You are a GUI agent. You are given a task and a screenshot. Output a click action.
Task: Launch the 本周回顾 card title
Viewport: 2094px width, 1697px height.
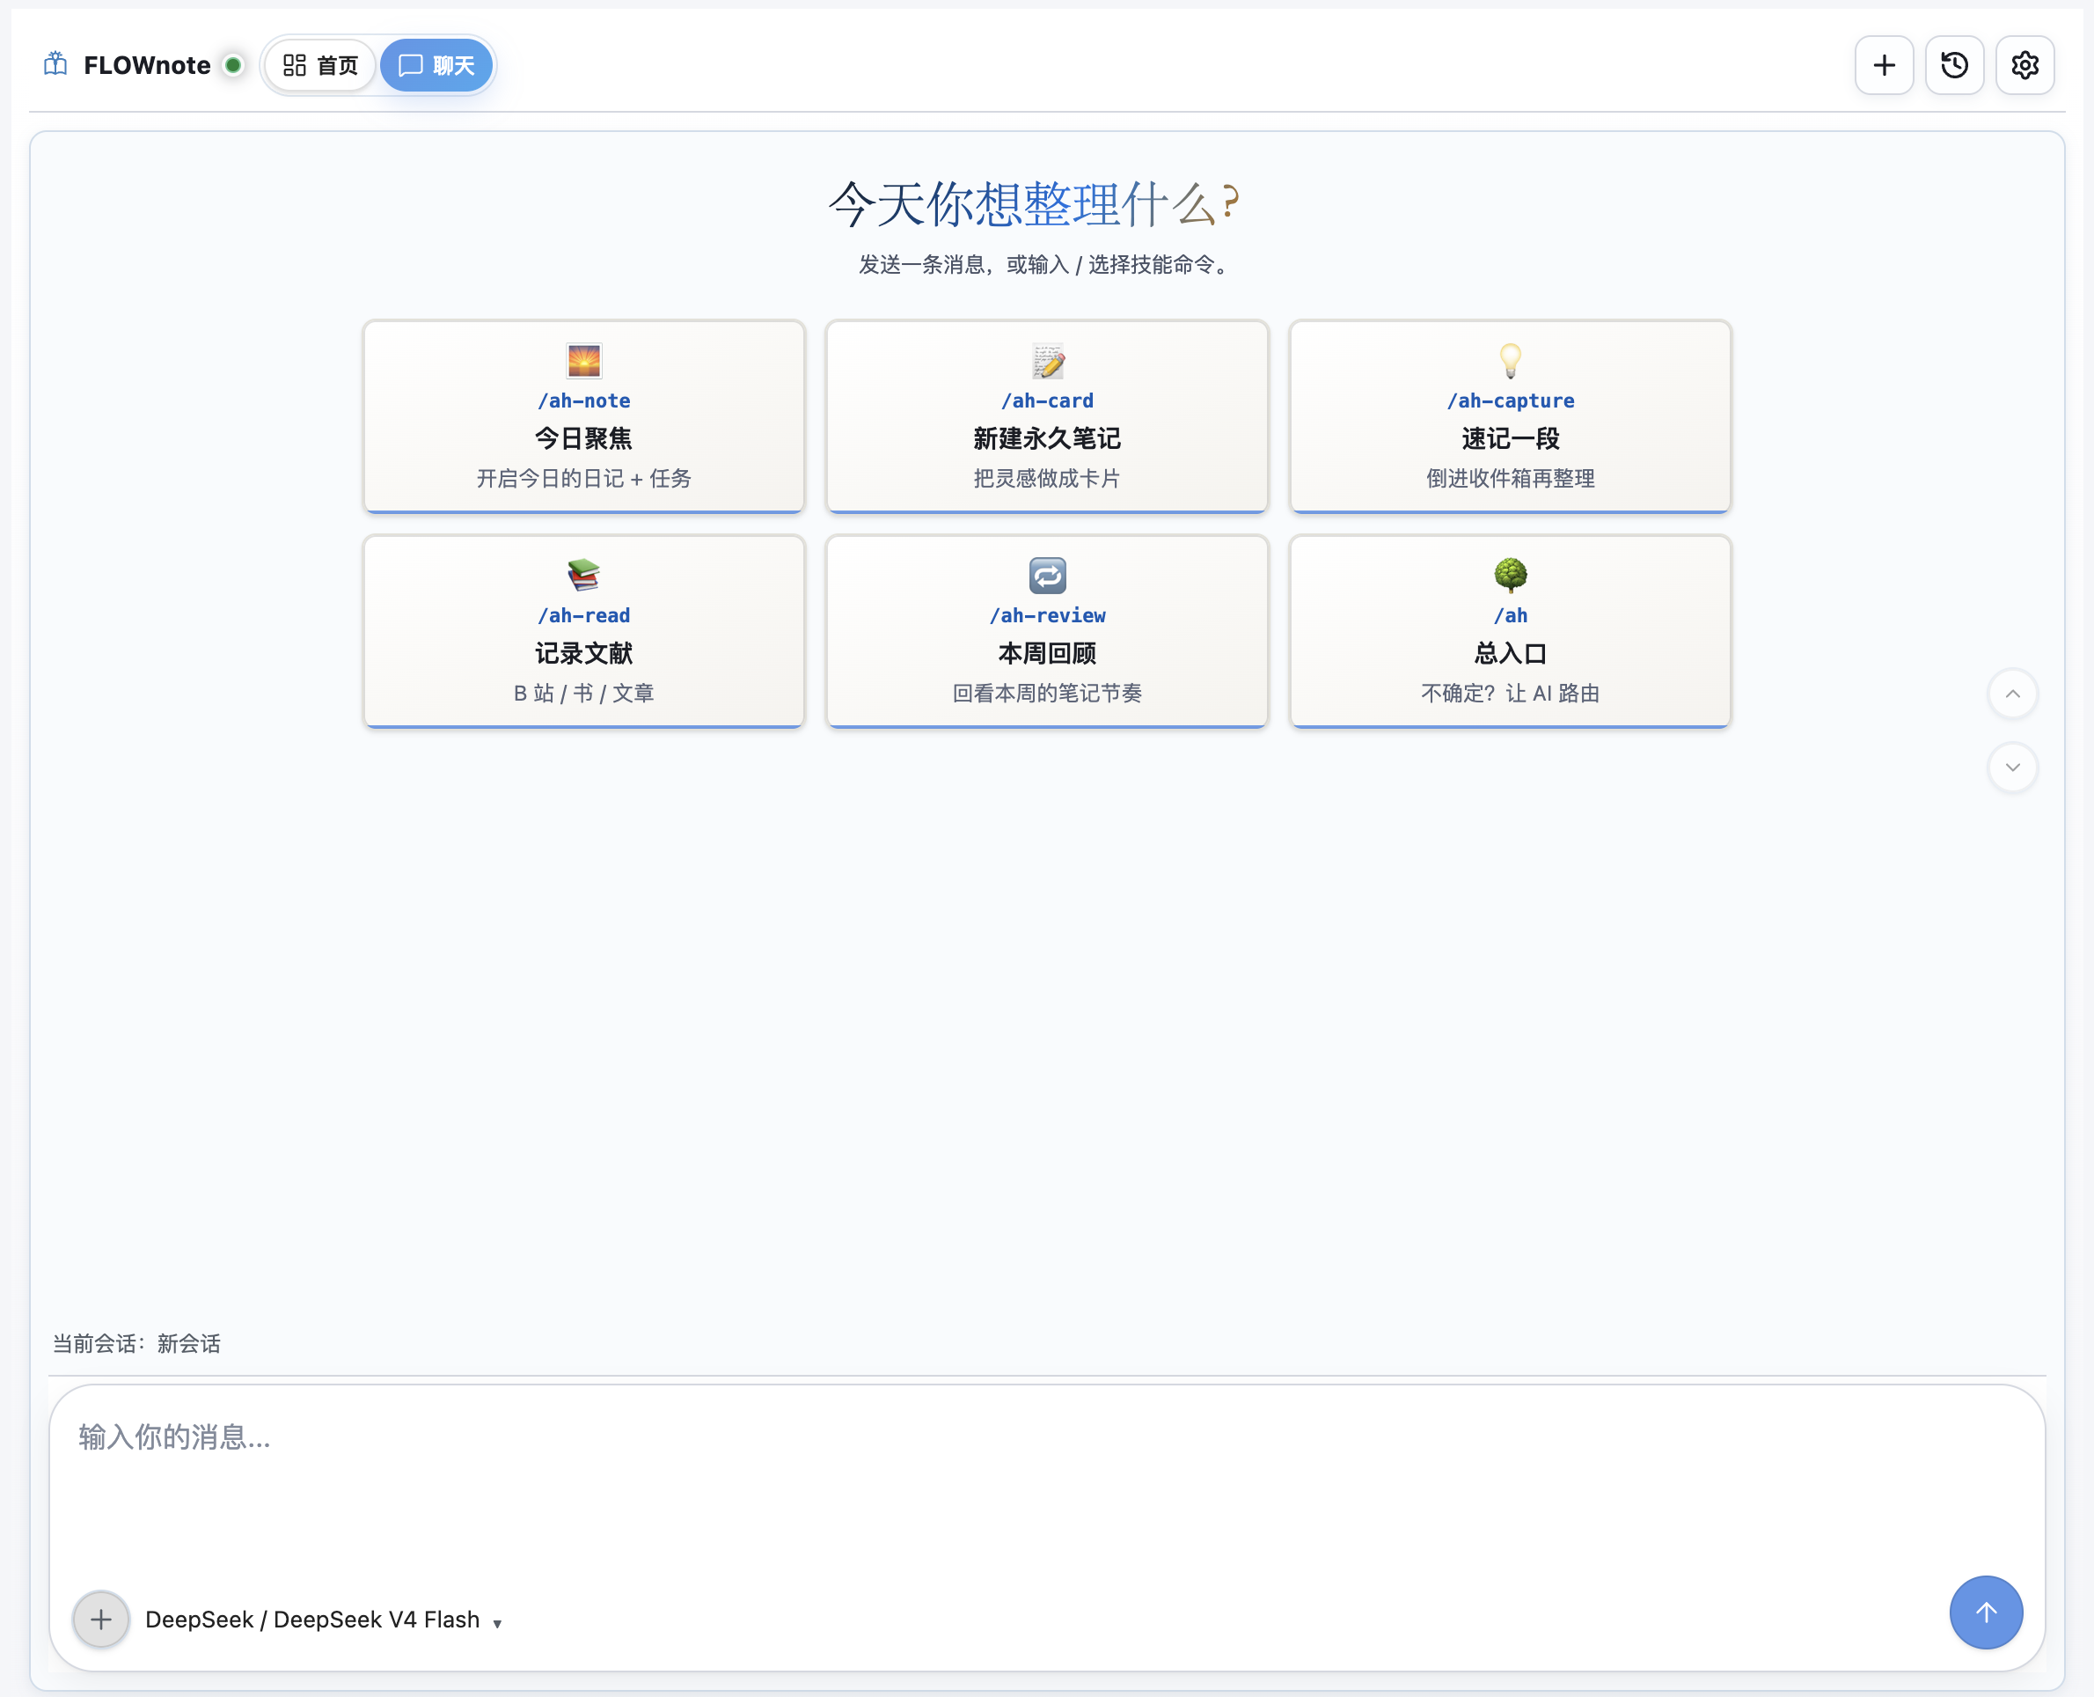tap(1048, 653)
